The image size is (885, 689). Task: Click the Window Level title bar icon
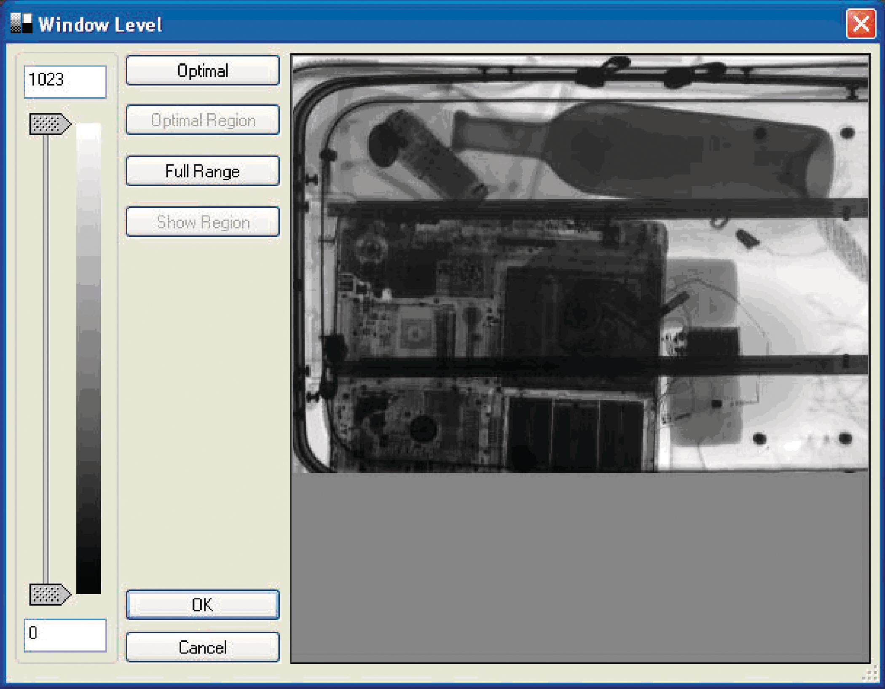(x=21, y=23)
